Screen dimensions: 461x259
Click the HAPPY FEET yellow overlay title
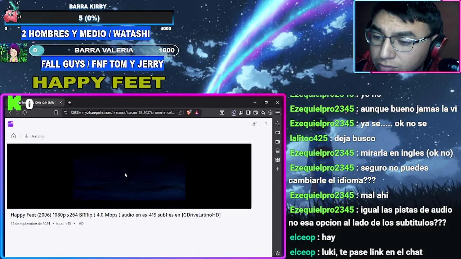click(99, 82)
